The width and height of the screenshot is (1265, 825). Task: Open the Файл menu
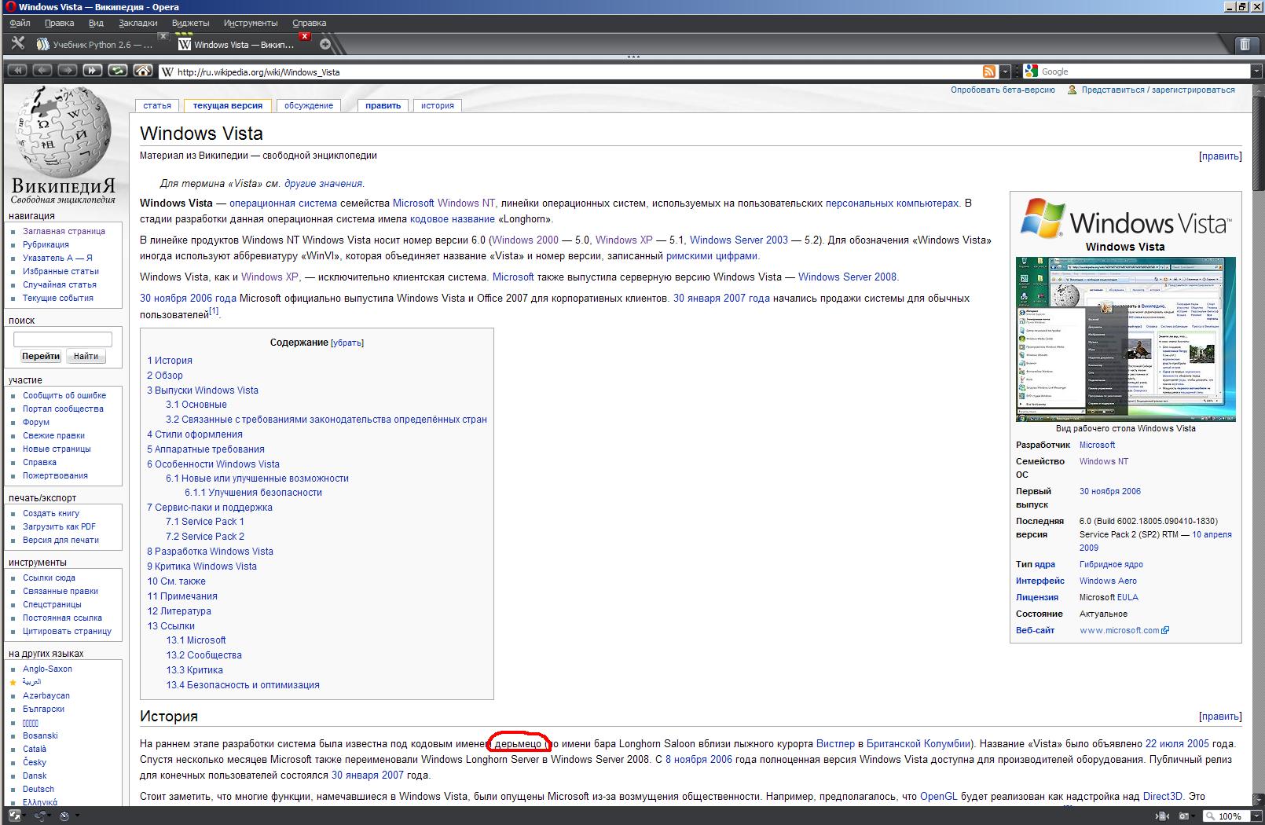20,23
